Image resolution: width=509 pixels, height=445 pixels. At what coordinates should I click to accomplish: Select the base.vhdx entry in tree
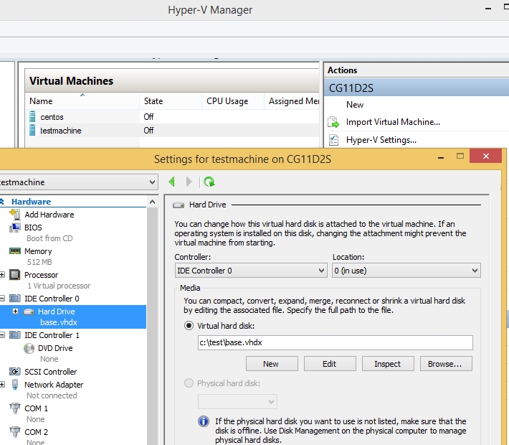tap(59, 322)
